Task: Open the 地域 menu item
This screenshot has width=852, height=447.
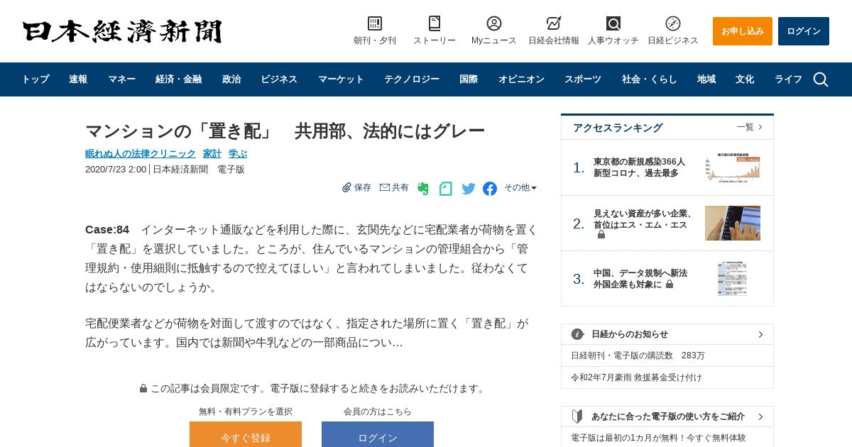Action: click(706, 79)
